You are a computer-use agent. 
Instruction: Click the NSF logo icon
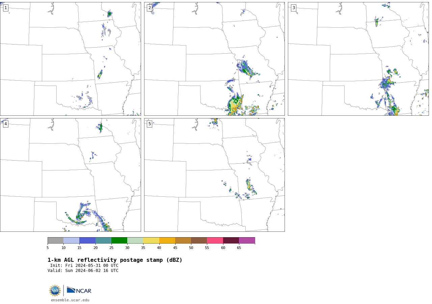tap(55, 291)
